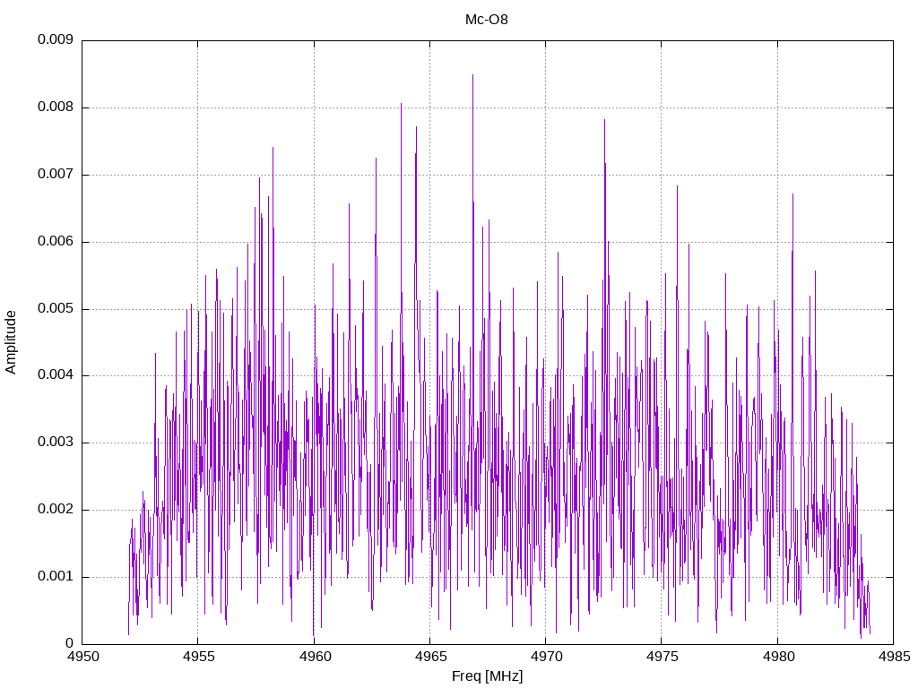The width and height of the screenshot is (918, 688).
Task: Click the plot title Mc-O8
Action: point(487,20)
